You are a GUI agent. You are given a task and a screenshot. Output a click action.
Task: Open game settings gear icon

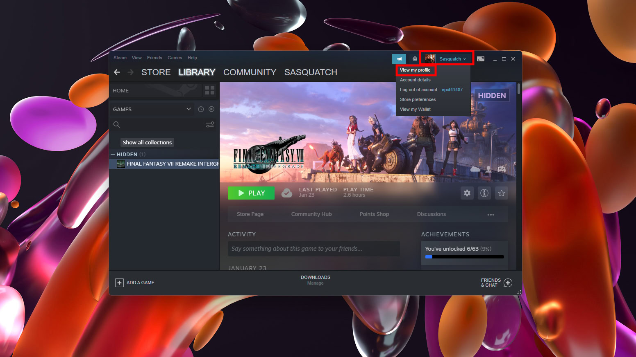467,193
